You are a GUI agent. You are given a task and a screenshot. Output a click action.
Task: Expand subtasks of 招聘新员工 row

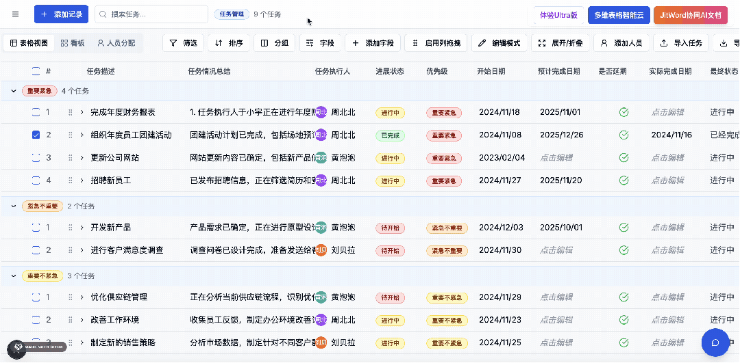click(x=82, y=180)
